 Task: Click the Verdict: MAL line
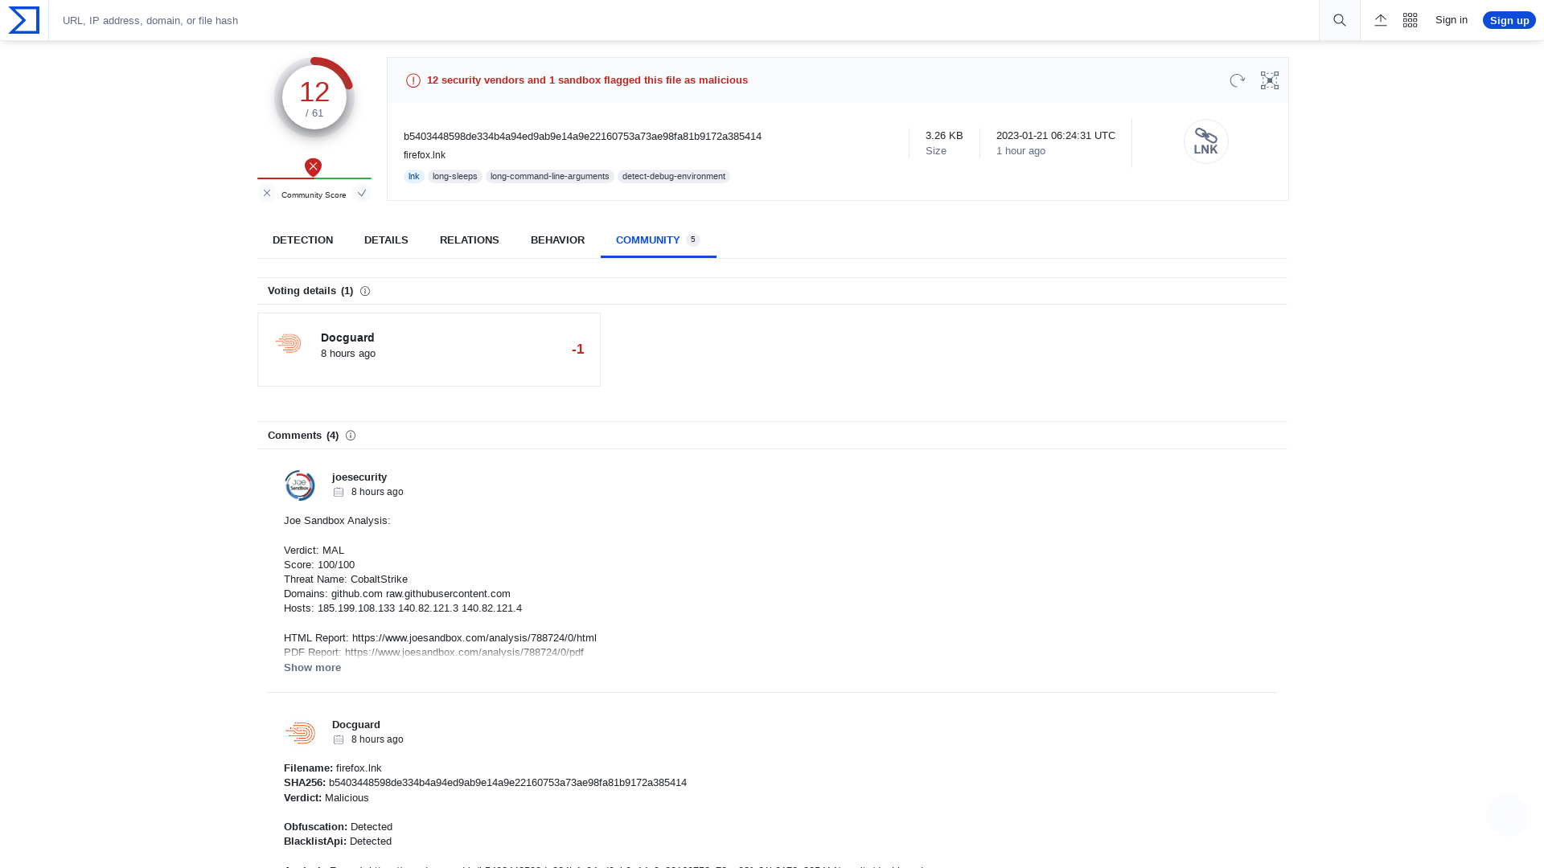(314, 551)
